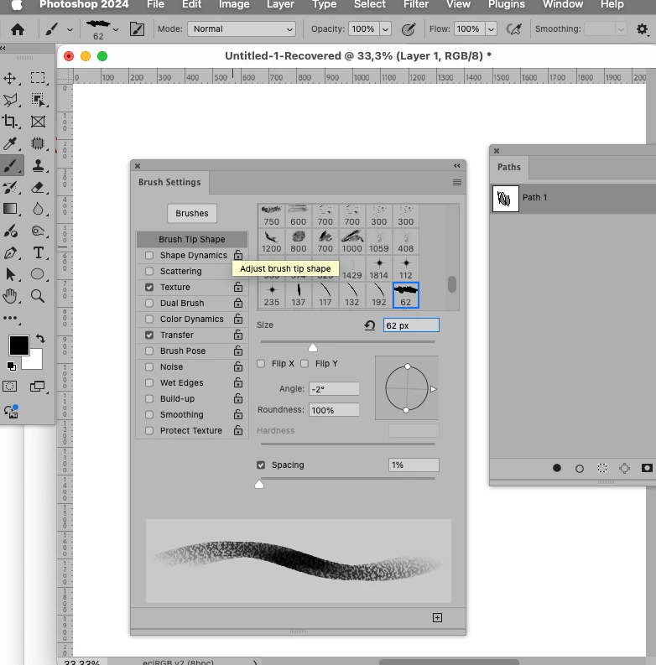Enable Dual Brush checkbox
The height and width of the screenshot is (665, 656).
149,304
